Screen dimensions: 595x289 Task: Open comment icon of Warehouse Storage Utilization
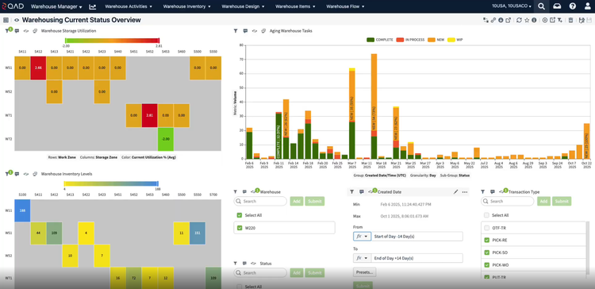point(17,31)
